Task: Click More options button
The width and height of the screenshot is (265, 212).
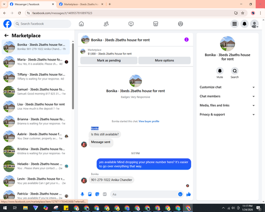Action: (x=164, y=60)
